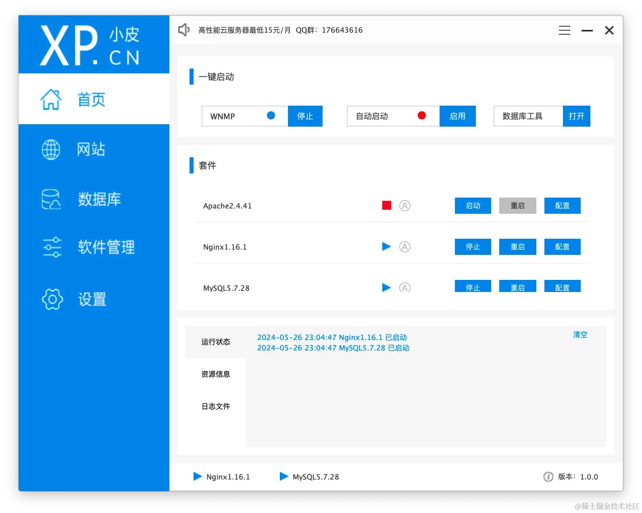Screen dimensions: 642x513
Task: Open 配置 for Apache2.4.41
Action: pos(563,206)
